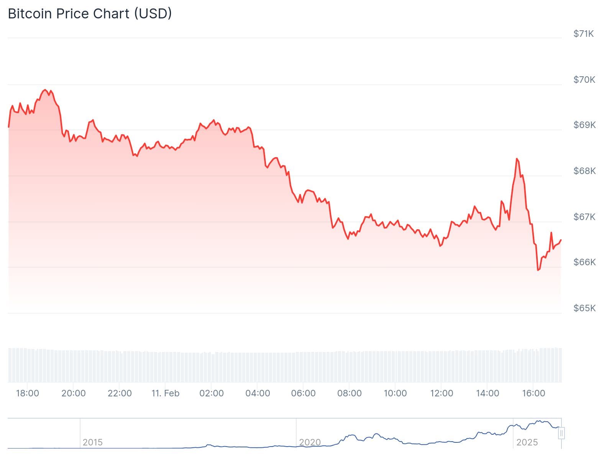604x460 pixels.
Task: Click the lowest price dip after 16:00
Action: [538, 270]
